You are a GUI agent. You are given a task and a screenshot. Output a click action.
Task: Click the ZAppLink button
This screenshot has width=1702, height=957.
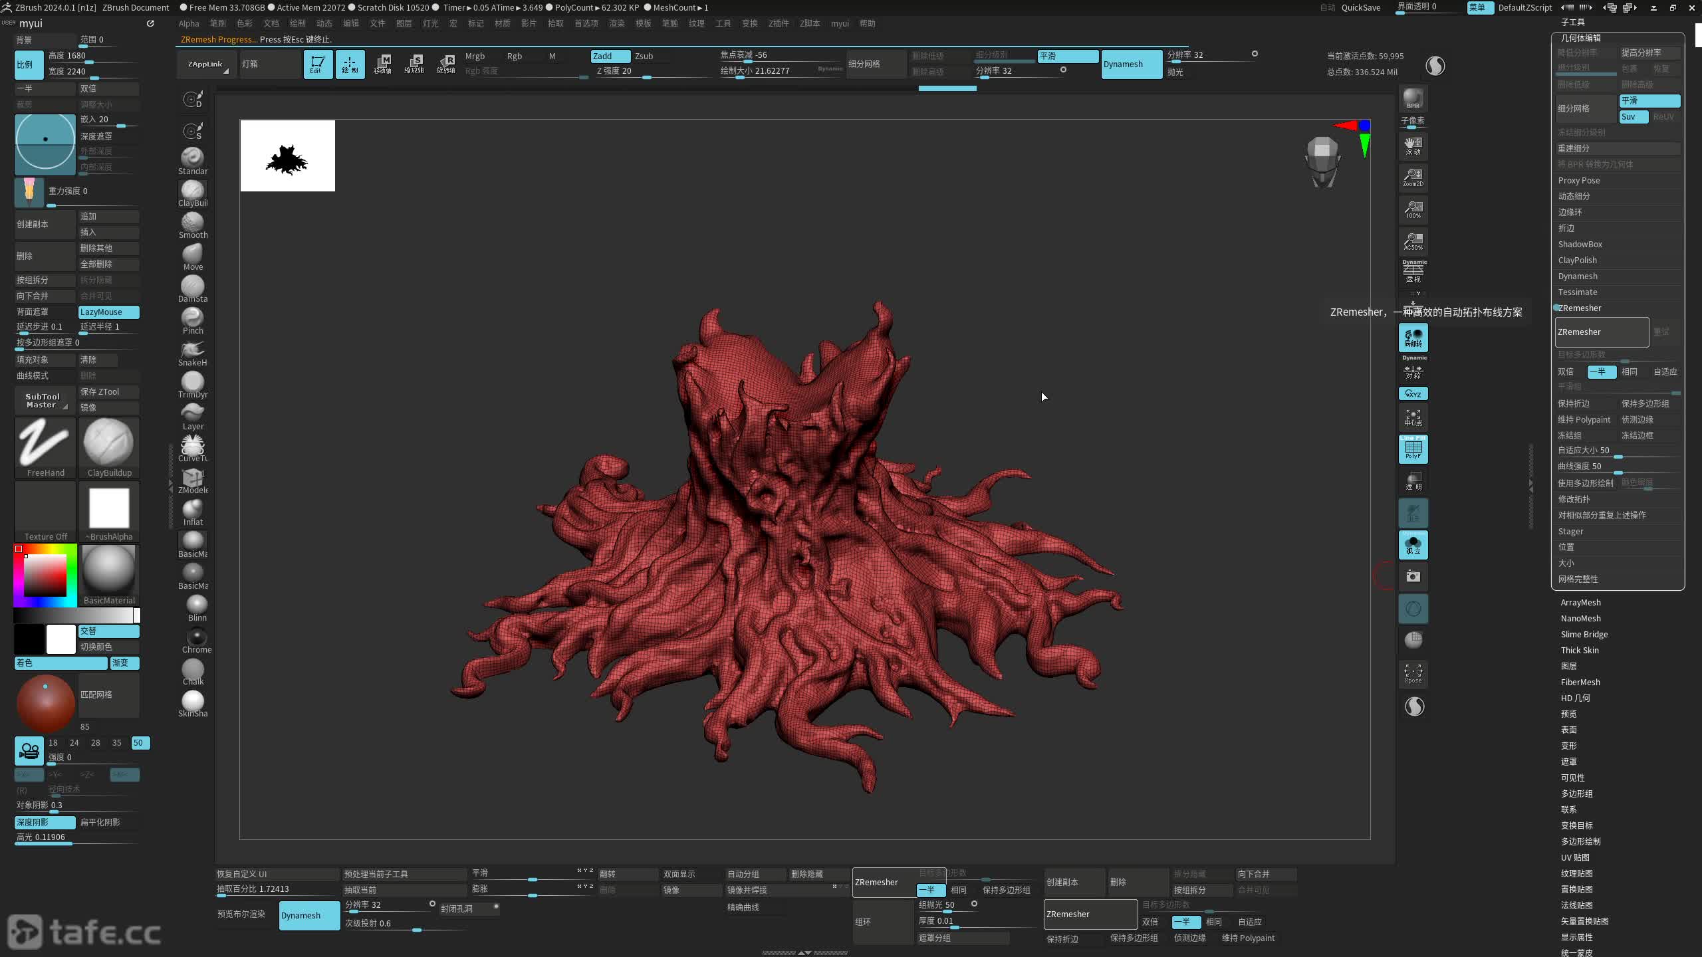[205, 64]
